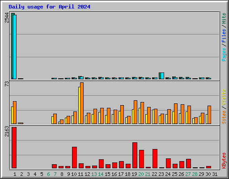Click the red KBytes bar for day 22
229x179 pixels.
click(x=155, y=159)
